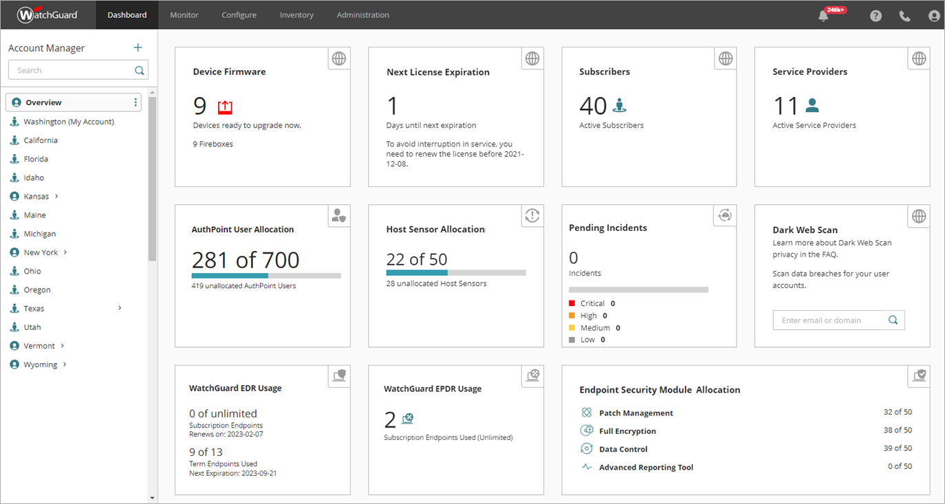Select Washington (My Account)

tap(69, 122)
